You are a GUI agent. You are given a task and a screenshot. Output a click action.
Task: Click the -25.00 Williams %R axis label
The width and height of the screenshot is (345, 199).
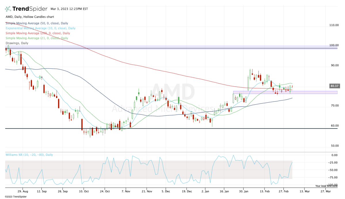(333, 162)
